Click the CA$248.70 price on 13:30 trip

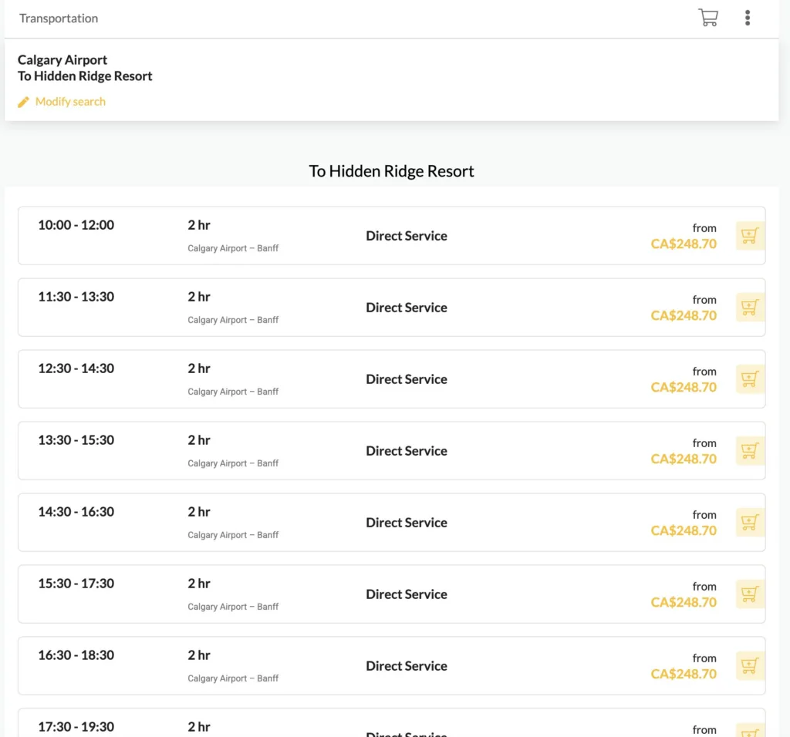click(684, 459)
